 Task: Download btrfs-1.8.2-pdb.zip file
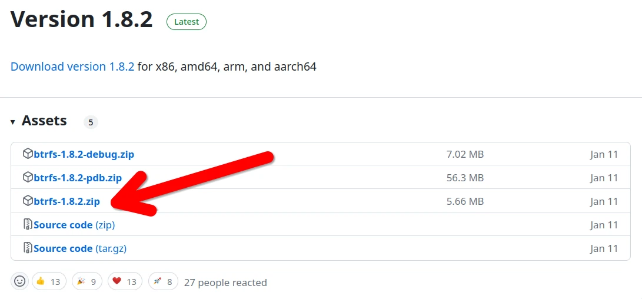[78, 178]
